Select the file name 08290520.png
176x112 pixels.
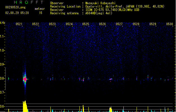point(15,8)
